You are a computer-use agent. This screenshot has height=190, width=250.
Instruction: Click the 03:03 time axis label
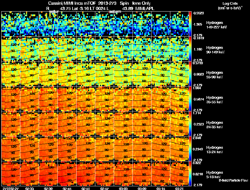click(123, 188)
